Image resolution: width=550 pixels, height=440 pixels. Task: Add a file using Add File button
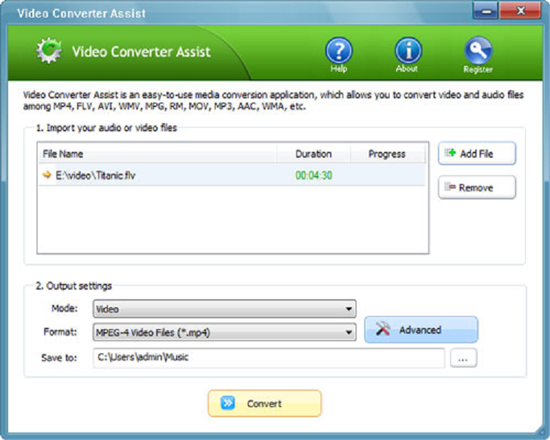pyautogui.click(x=477, y=153)
